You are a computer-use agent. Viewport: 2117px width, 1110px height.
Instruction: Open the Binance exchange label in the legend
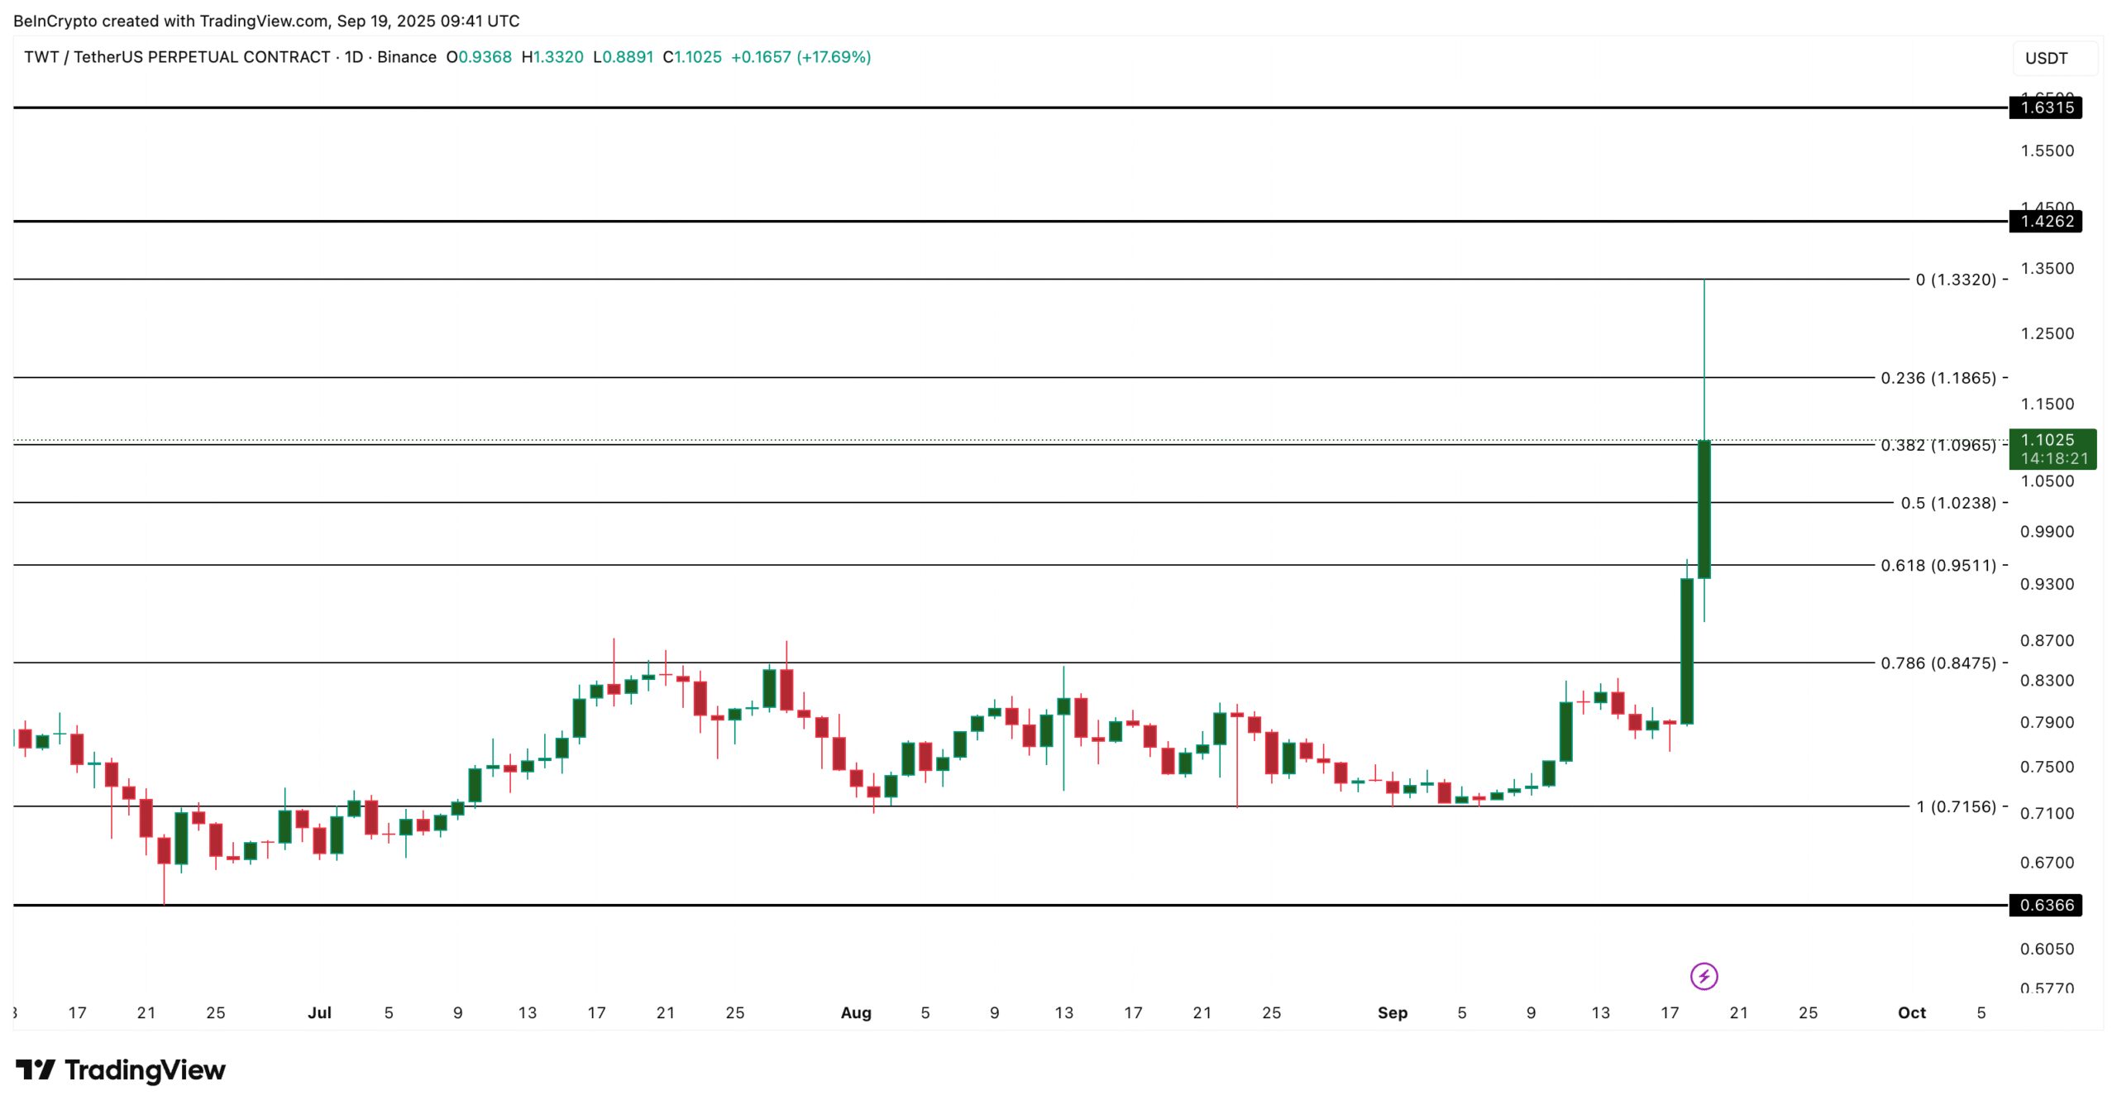click(404, 57)
